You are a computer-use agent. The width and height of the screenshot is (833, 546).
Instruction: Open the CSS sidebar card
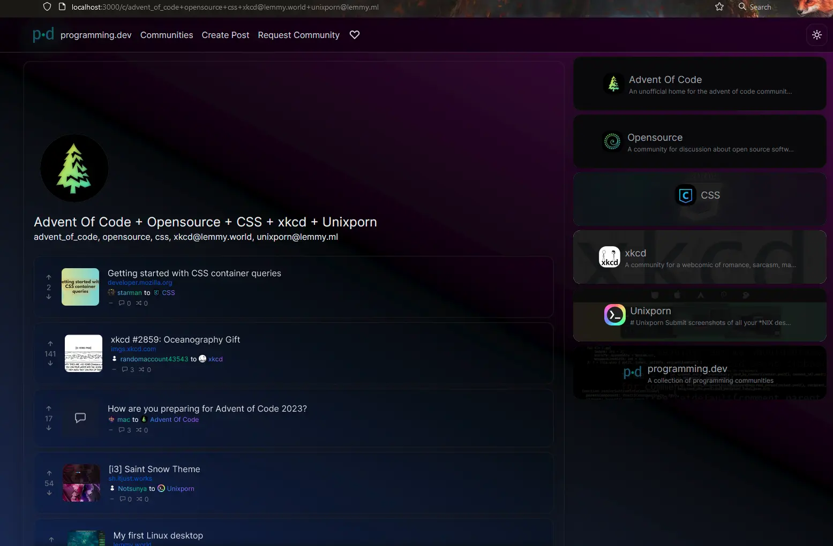700,199
